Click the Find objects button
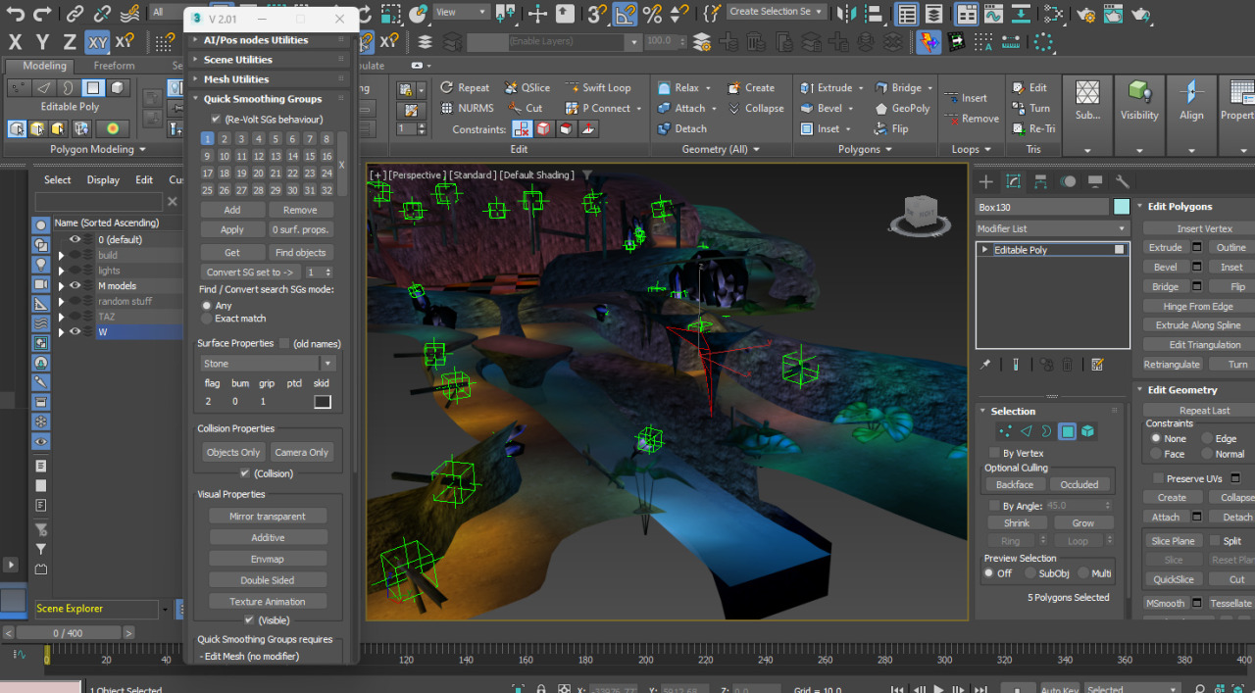 (x=301, y=253)
